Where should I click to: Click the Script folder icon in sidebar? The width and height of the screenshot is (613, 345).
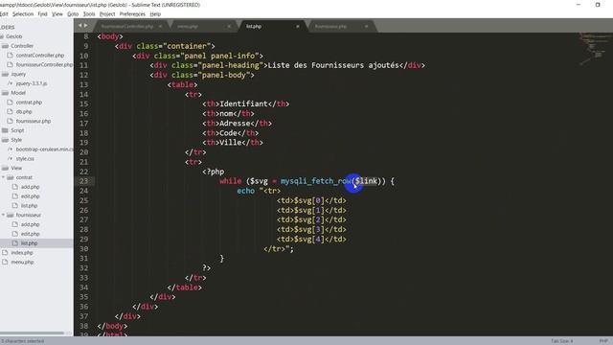5,130
